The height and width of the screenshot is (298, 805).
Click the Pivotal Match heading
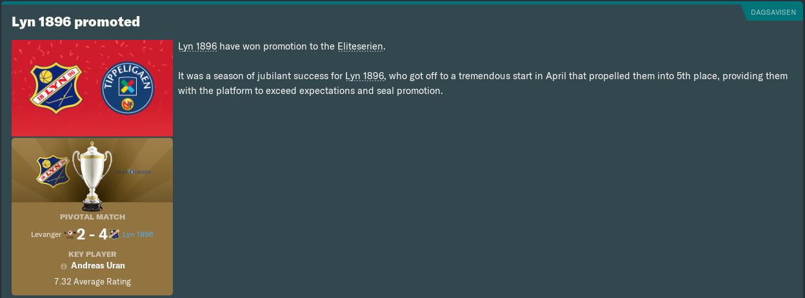[x=92, y=217]
